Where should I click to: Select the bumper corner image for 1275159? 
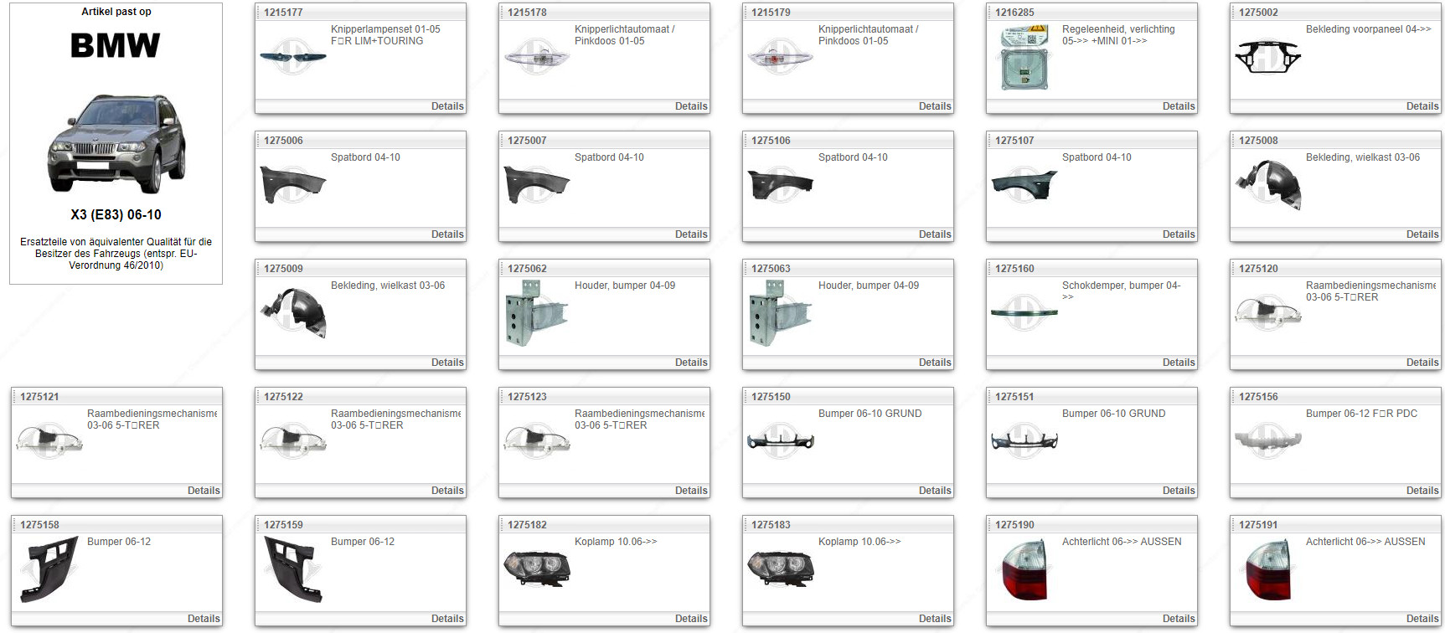click(x=292, y=569)
